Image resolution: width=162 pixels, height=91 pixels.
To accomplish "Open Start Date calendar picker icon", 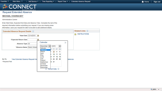I will 38,36.
